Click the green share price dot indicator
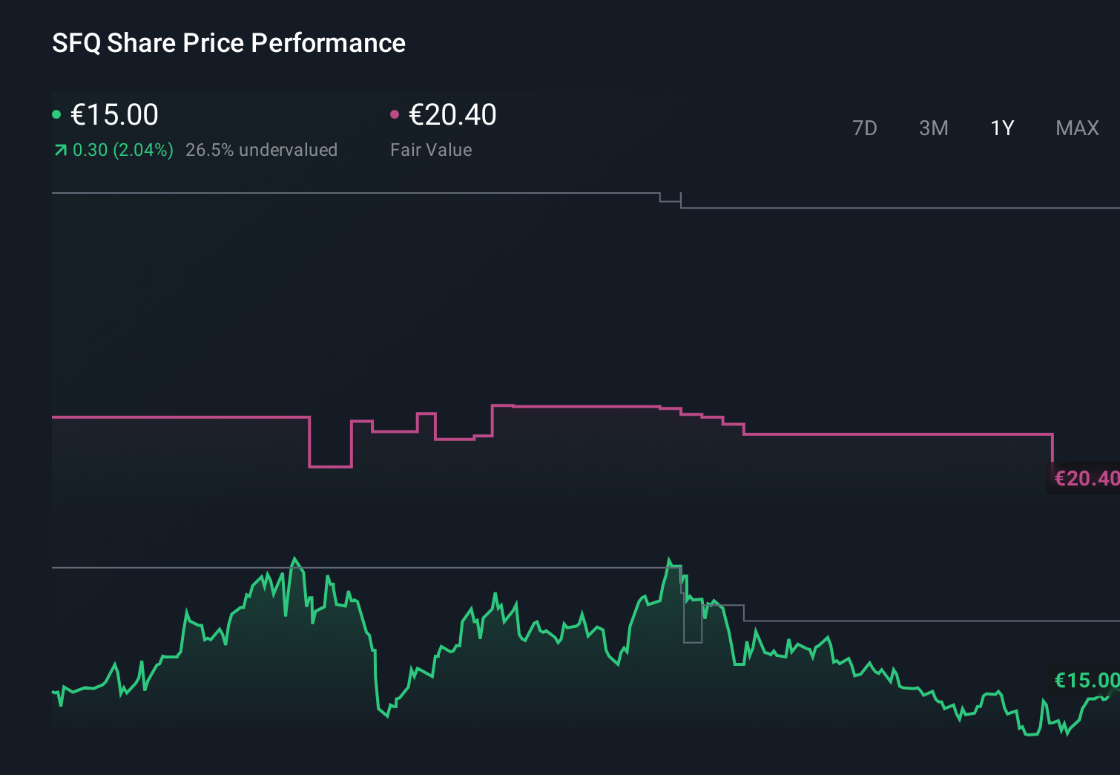Screen dimensions: 1120x775 point(56,114)
